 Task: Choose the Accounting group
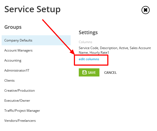[x=36, y=60]
